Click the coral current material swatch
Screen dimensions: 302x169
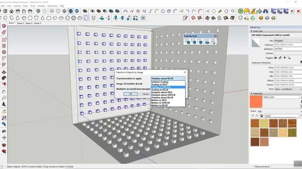pyautogui.click(x=256, y=101)
